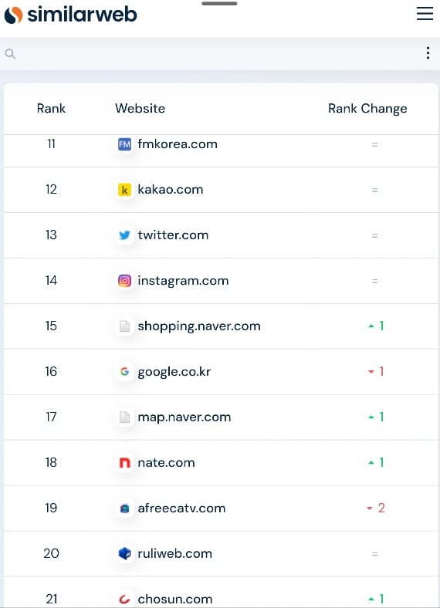
Task: Sort by the Rank column header
Action: tap(51, 109)
